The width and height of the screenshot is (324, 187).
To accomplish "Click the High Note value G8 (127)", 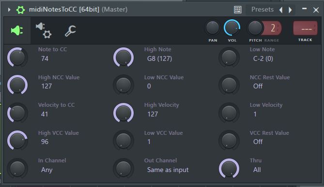I will click(x=159, y=58).
